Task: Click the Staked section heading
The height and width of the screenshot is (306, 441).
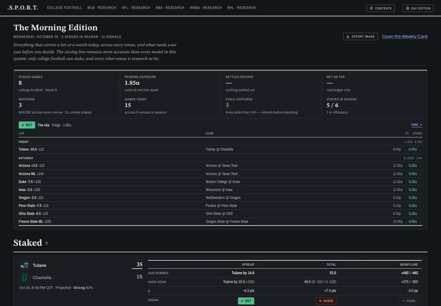Action: [28, 243]
